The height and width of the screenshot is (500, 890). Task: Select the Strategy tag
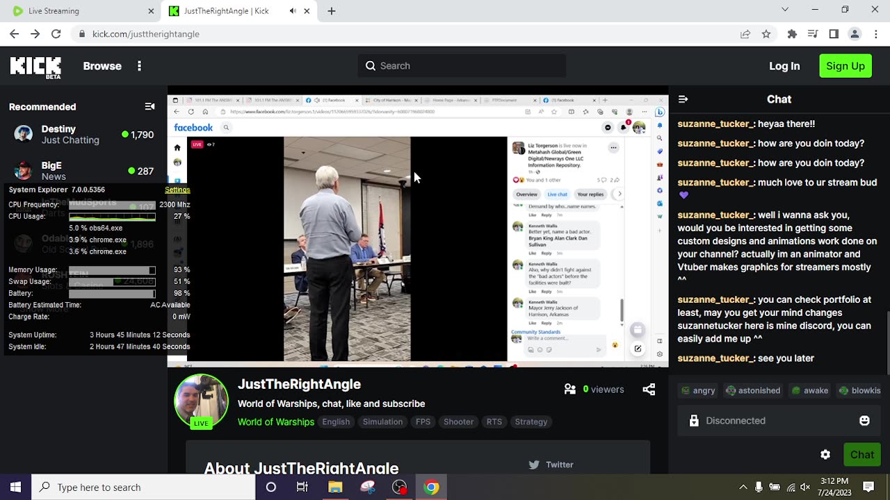point(531,422)
